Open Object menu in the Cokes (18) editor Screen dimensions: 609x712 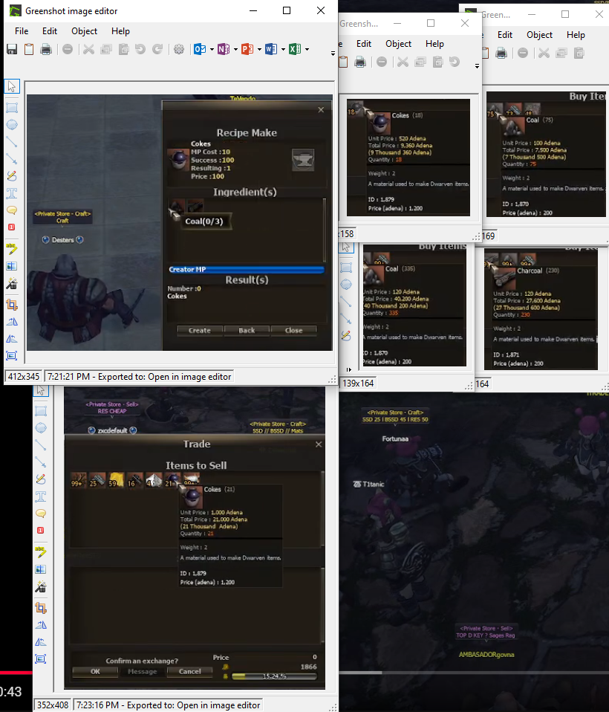tap(398, 44)
